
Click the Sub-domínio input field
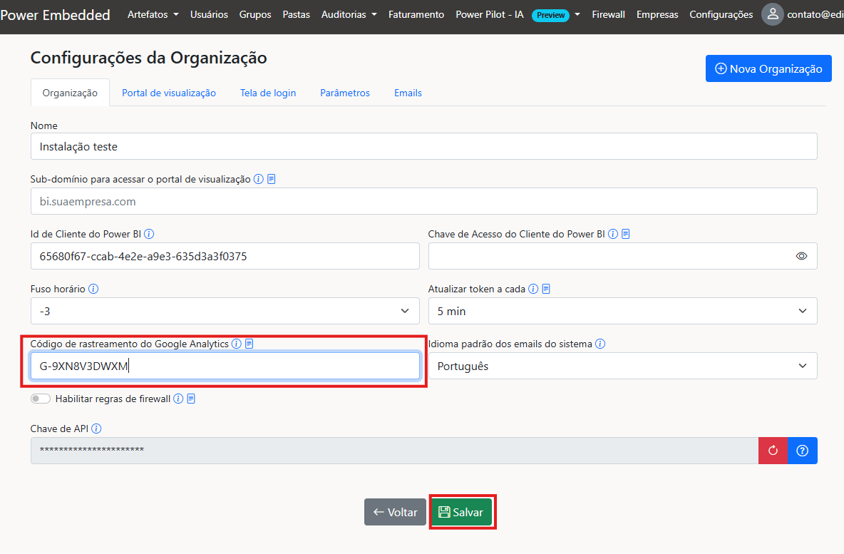(x=423, y=201)
